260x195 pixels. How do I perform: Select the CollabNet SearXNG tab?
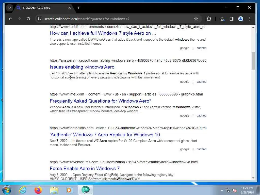click(44, 8)
